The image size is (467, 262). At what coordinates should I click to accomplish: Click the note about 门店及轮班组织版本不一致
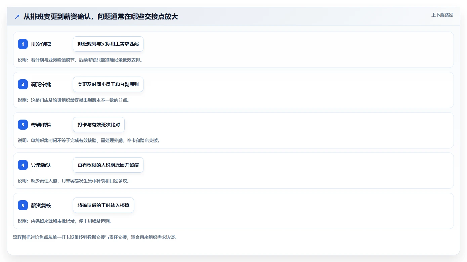coord(74,100)
